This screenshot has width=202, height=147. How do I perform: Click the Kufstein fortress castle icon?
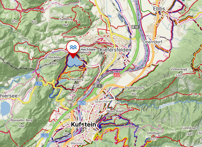[84, 128]
